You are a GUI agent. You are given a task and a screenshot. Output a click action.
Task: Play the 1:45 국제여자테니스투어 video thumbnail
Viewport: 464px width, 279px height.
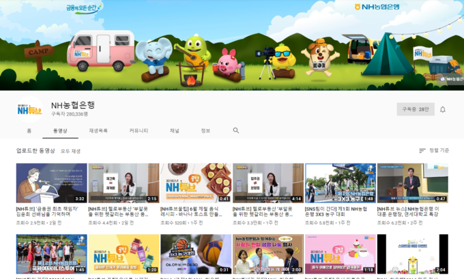point(51,255)
